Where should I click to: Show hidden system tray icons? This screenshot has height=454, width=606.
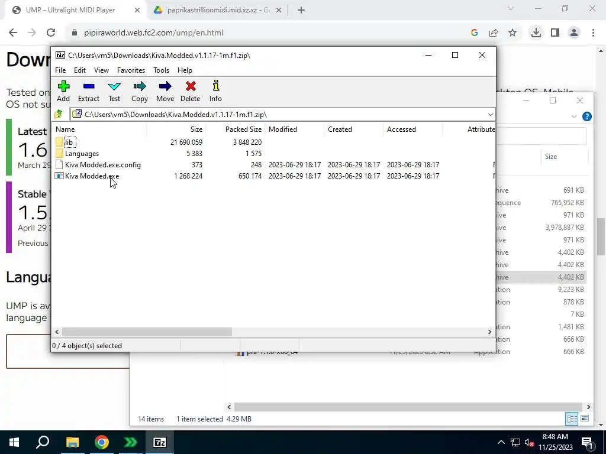(x=501, y=442)
